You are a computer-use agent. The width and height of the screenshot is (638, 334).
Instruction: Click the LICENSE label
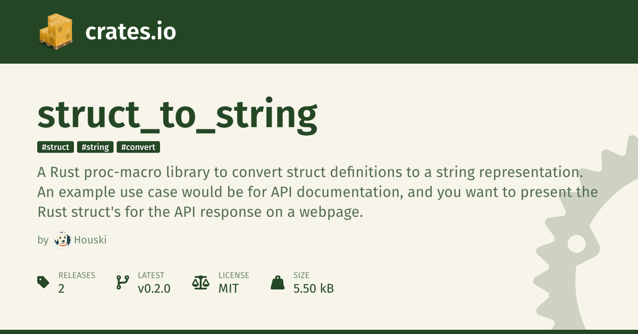pyautogui.click(x=234, y=276)
